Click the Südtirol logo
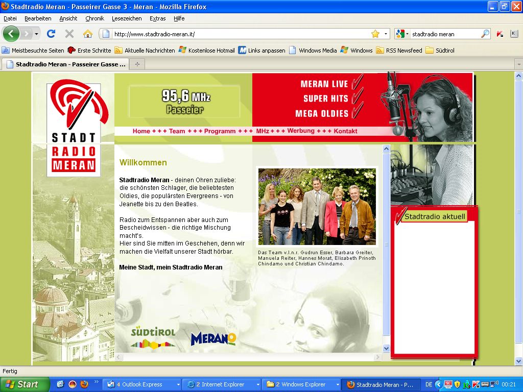Screen dimensions: 523x392 point(153,338)
